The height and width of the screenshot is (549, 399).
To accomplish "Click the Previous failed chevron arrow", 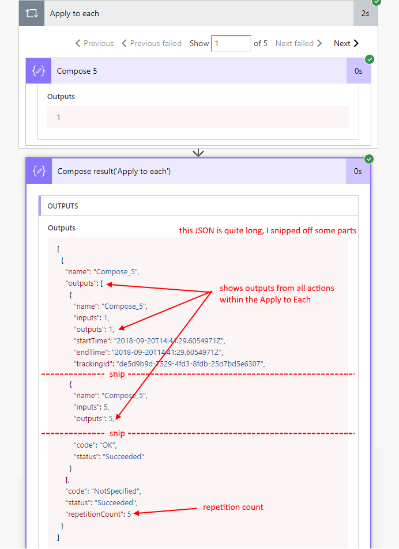I will point(124,43).
